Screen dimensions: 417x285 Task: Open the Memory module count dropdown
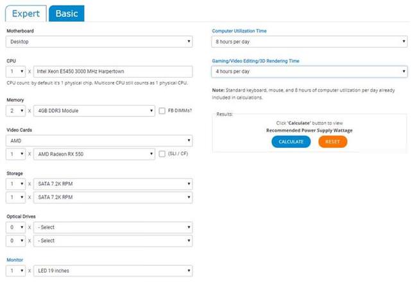coord(15,111)
